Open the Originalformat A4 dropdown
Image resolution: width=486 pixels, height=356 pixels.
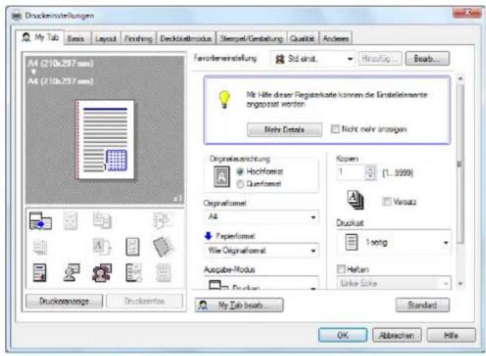pyautogui.click(x=262, y=217)
